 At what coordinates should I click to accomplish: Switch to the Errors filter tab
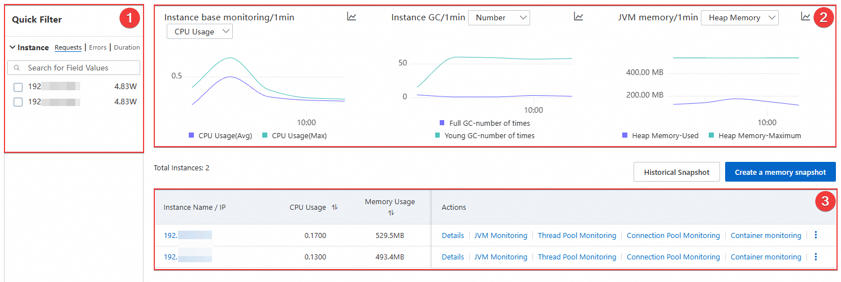(x=98, y=47)
